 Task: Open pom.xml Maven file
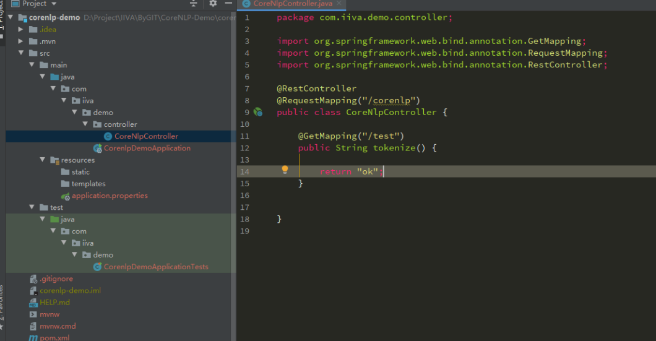(x=54, y=338)
